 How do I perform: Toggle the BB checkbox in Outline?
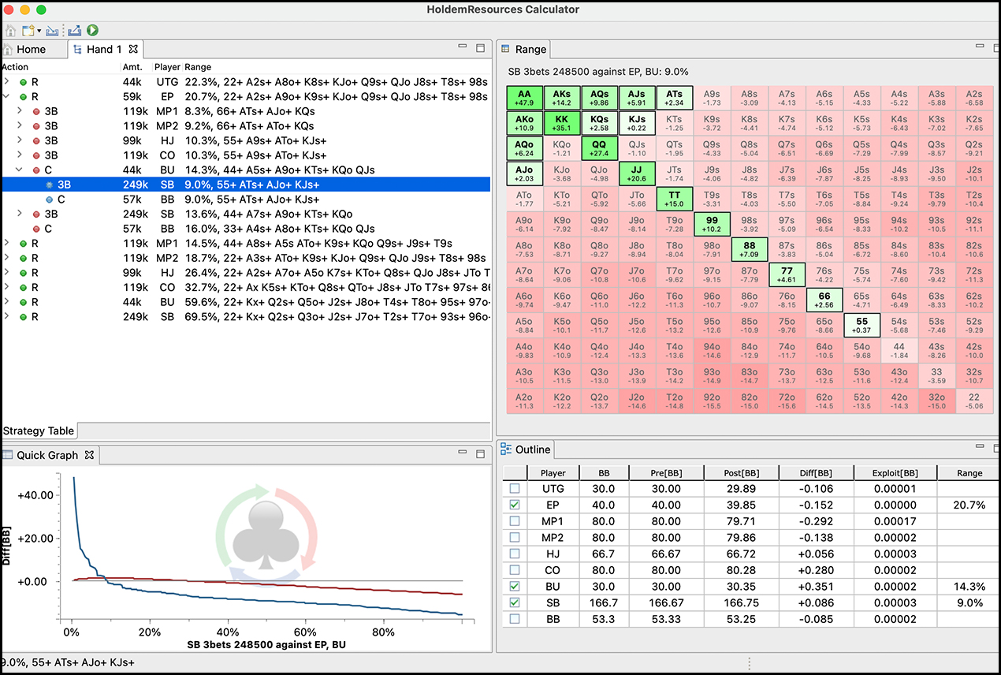(515, 619)
